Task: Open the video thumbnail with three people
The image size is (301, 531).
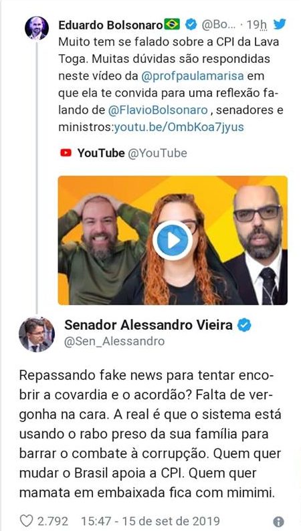Action: coord(173,241)
